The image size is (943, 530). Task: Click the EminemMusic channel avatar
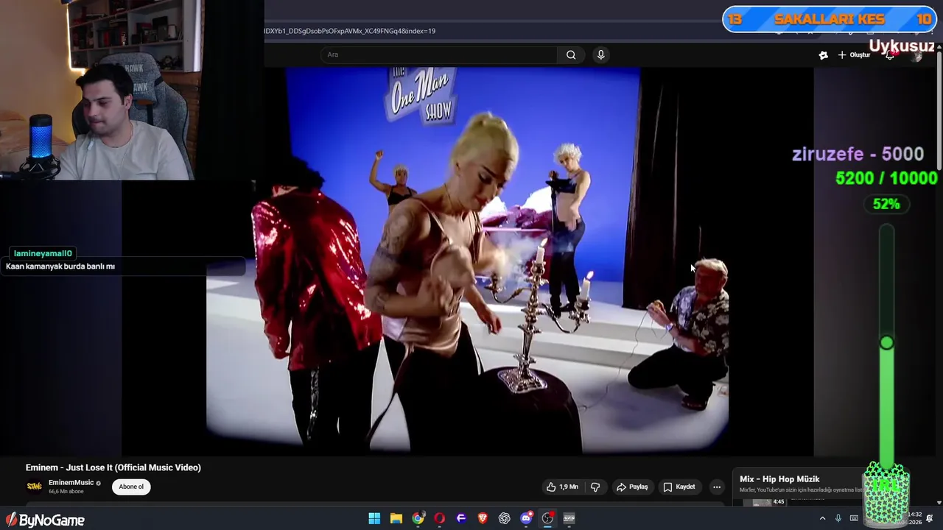[34, 487]
